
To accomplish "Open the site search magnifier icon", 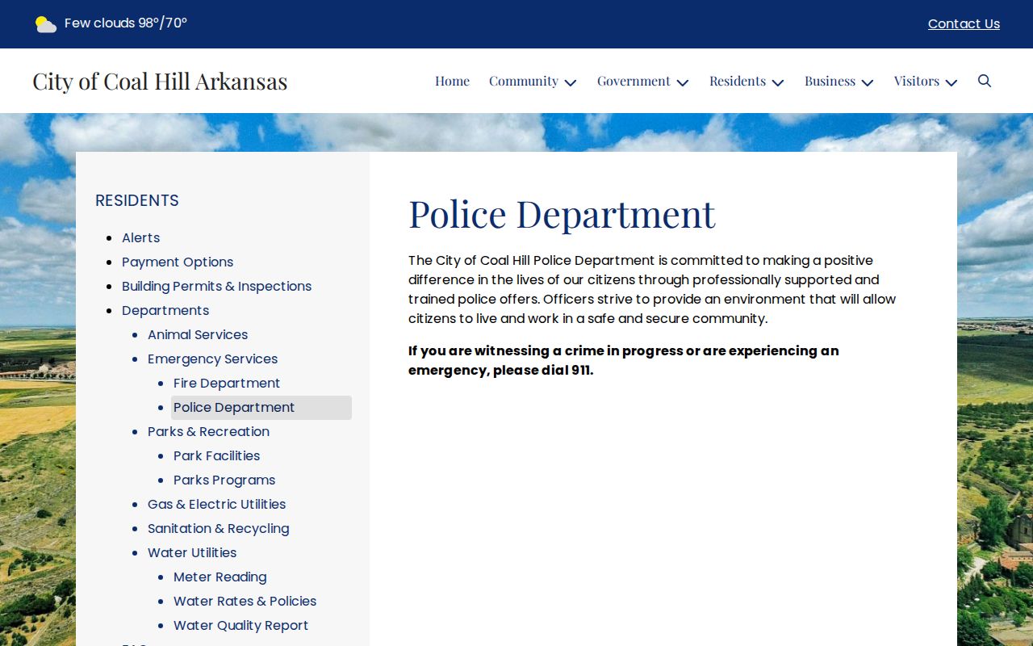I will tap(984, 81).
